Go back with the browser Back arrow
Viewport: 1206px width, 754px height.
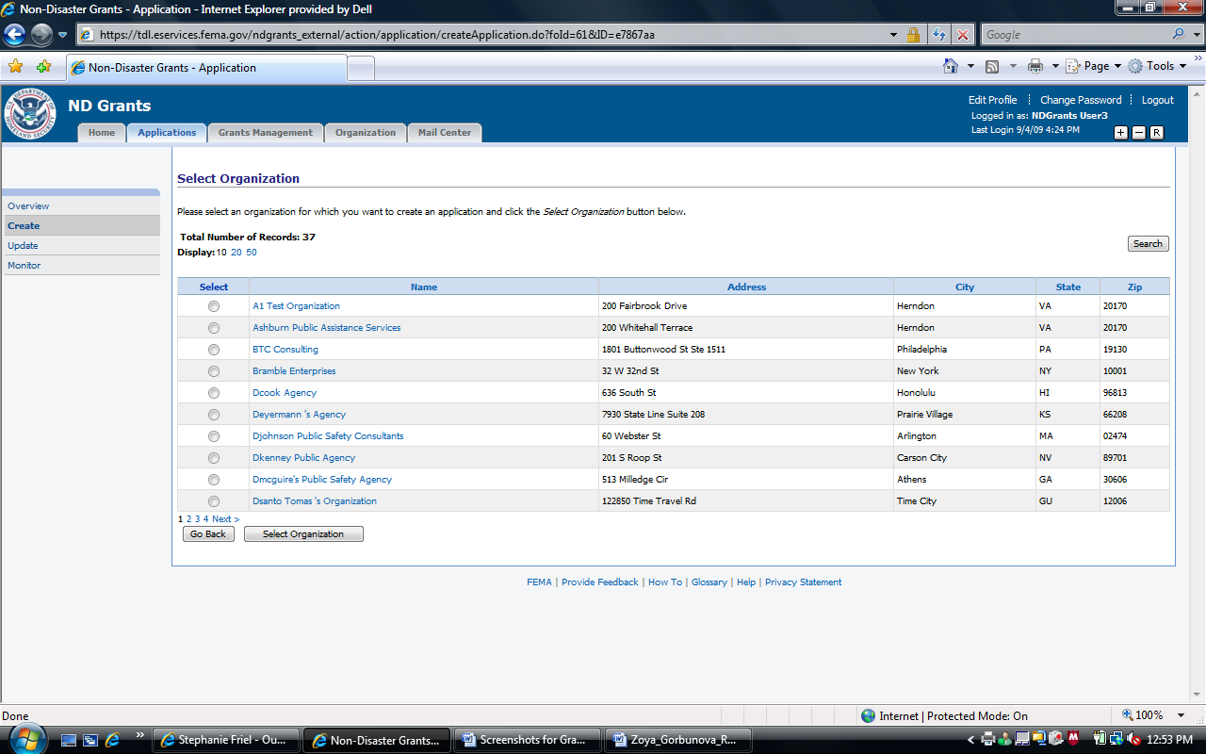coord(15,35)
